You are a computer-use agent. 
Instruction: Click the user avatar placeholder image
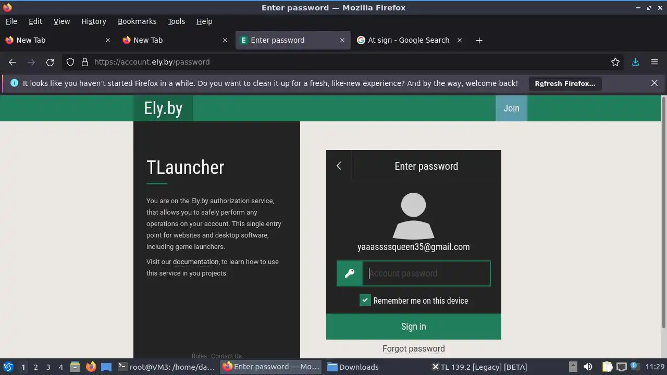(413, 216)
